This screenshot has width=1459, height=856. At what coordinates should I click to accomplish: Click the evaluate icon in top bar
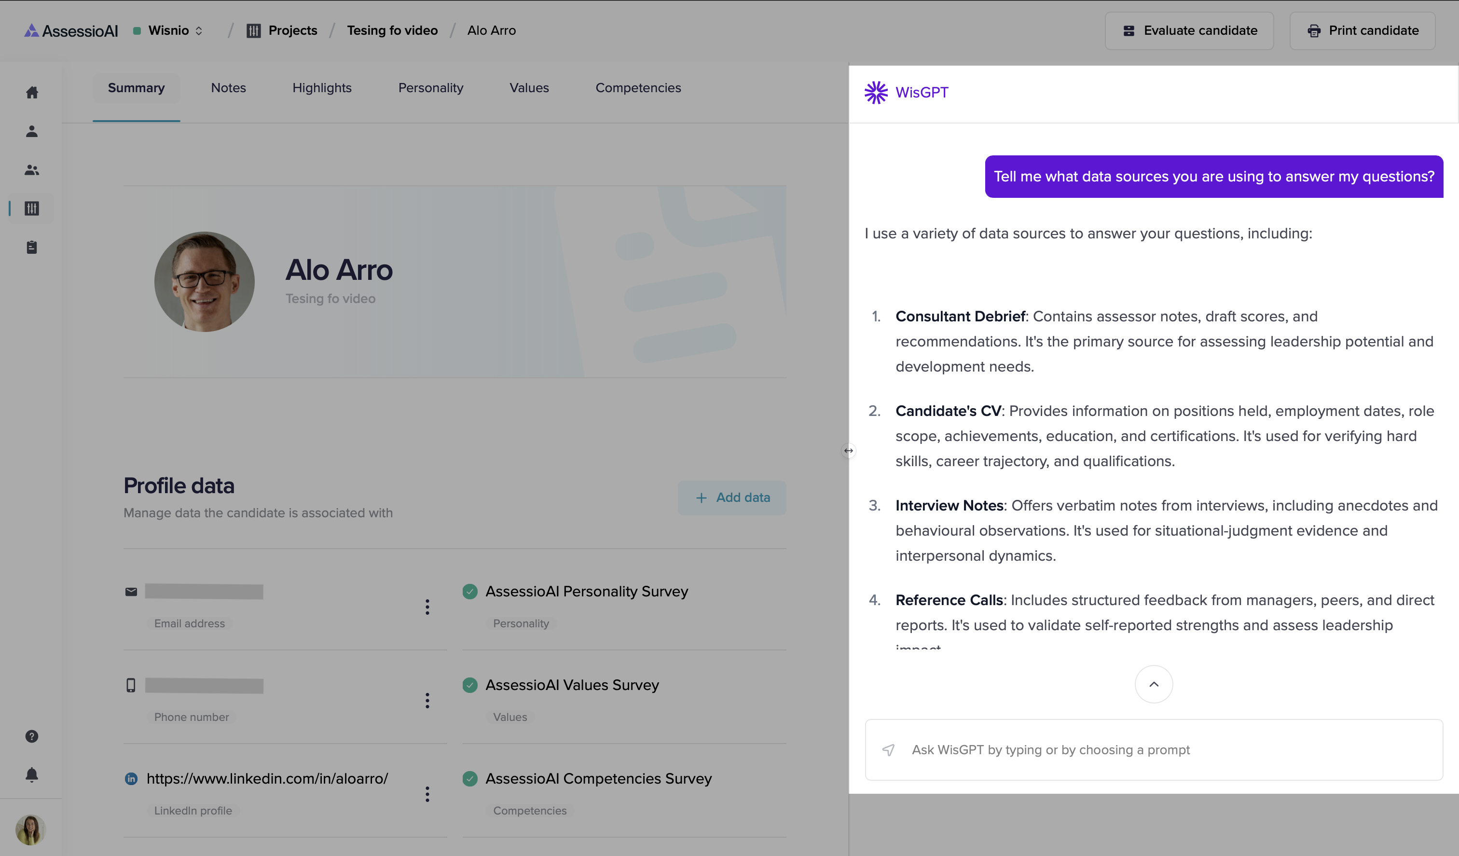(x=1129, y=31)
